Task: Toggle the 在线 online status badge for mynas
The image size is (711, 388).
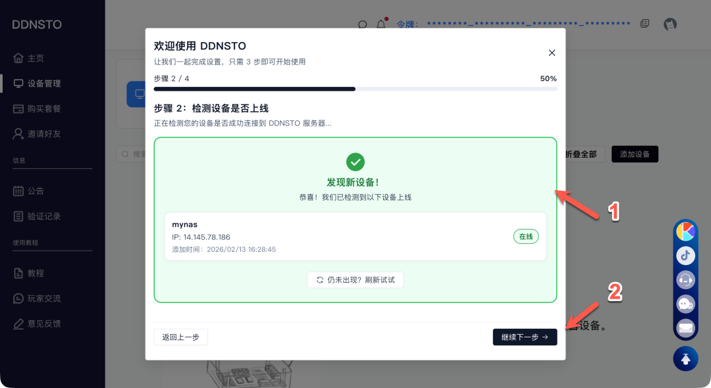Action: [525, 236]
